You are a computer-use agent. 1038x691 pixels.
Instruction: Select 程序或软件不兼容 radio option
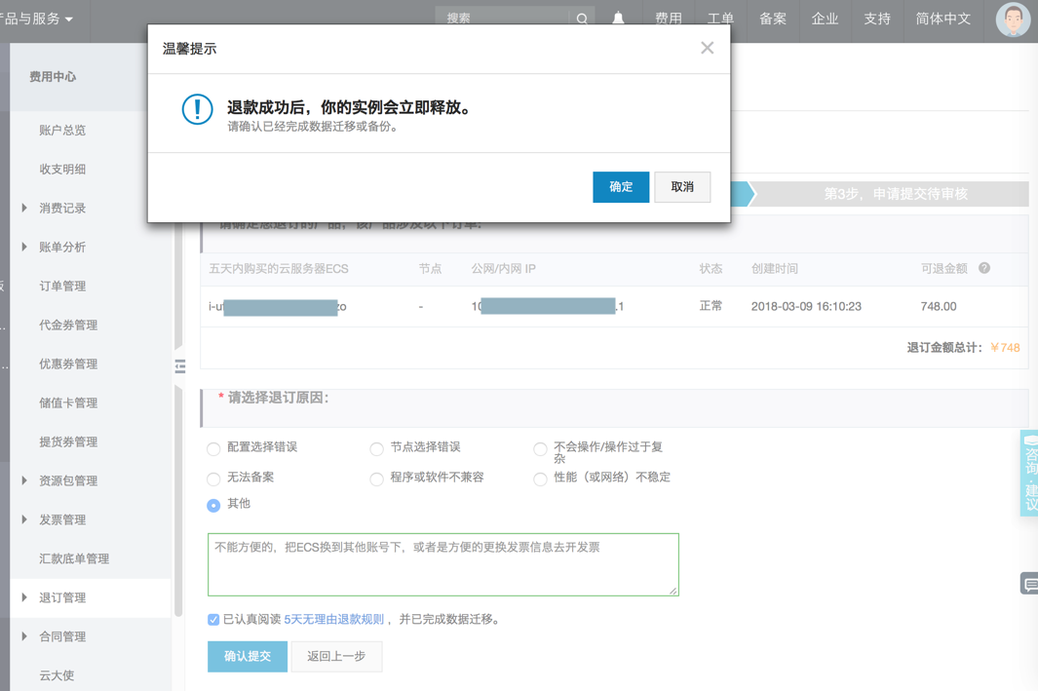tap(376, 479)
